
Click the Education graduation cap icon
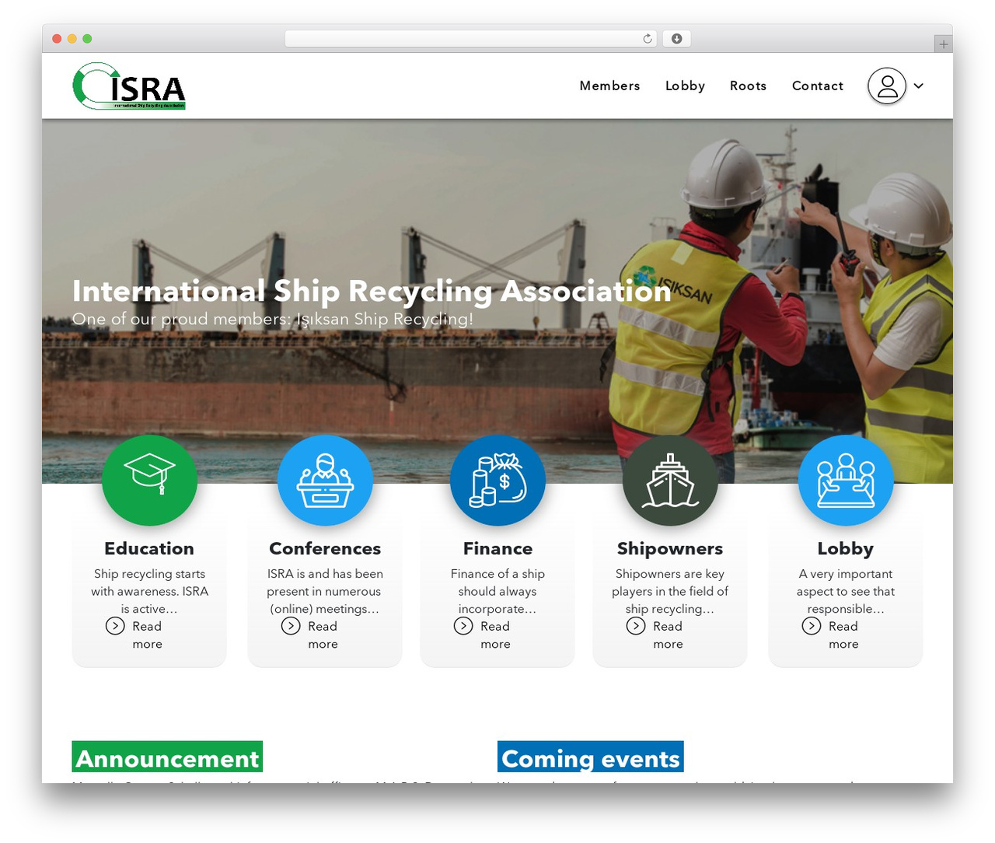coord(149,481)
